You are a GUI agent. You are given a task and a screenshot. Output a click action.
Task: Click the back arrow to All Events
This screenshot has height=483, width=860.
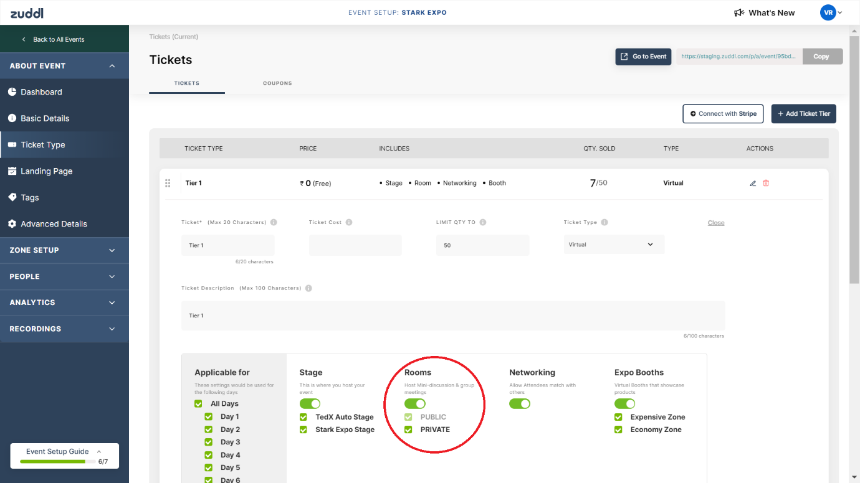click(x=24, y=39)
